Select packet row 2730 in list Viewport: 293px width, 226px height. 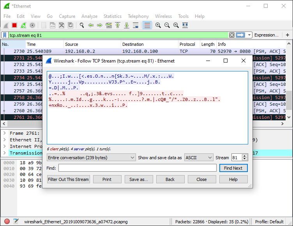coord(143,51)
